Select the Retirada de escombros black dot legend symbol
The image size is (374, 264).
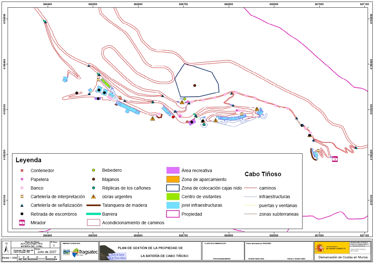[x=22, y=214]
